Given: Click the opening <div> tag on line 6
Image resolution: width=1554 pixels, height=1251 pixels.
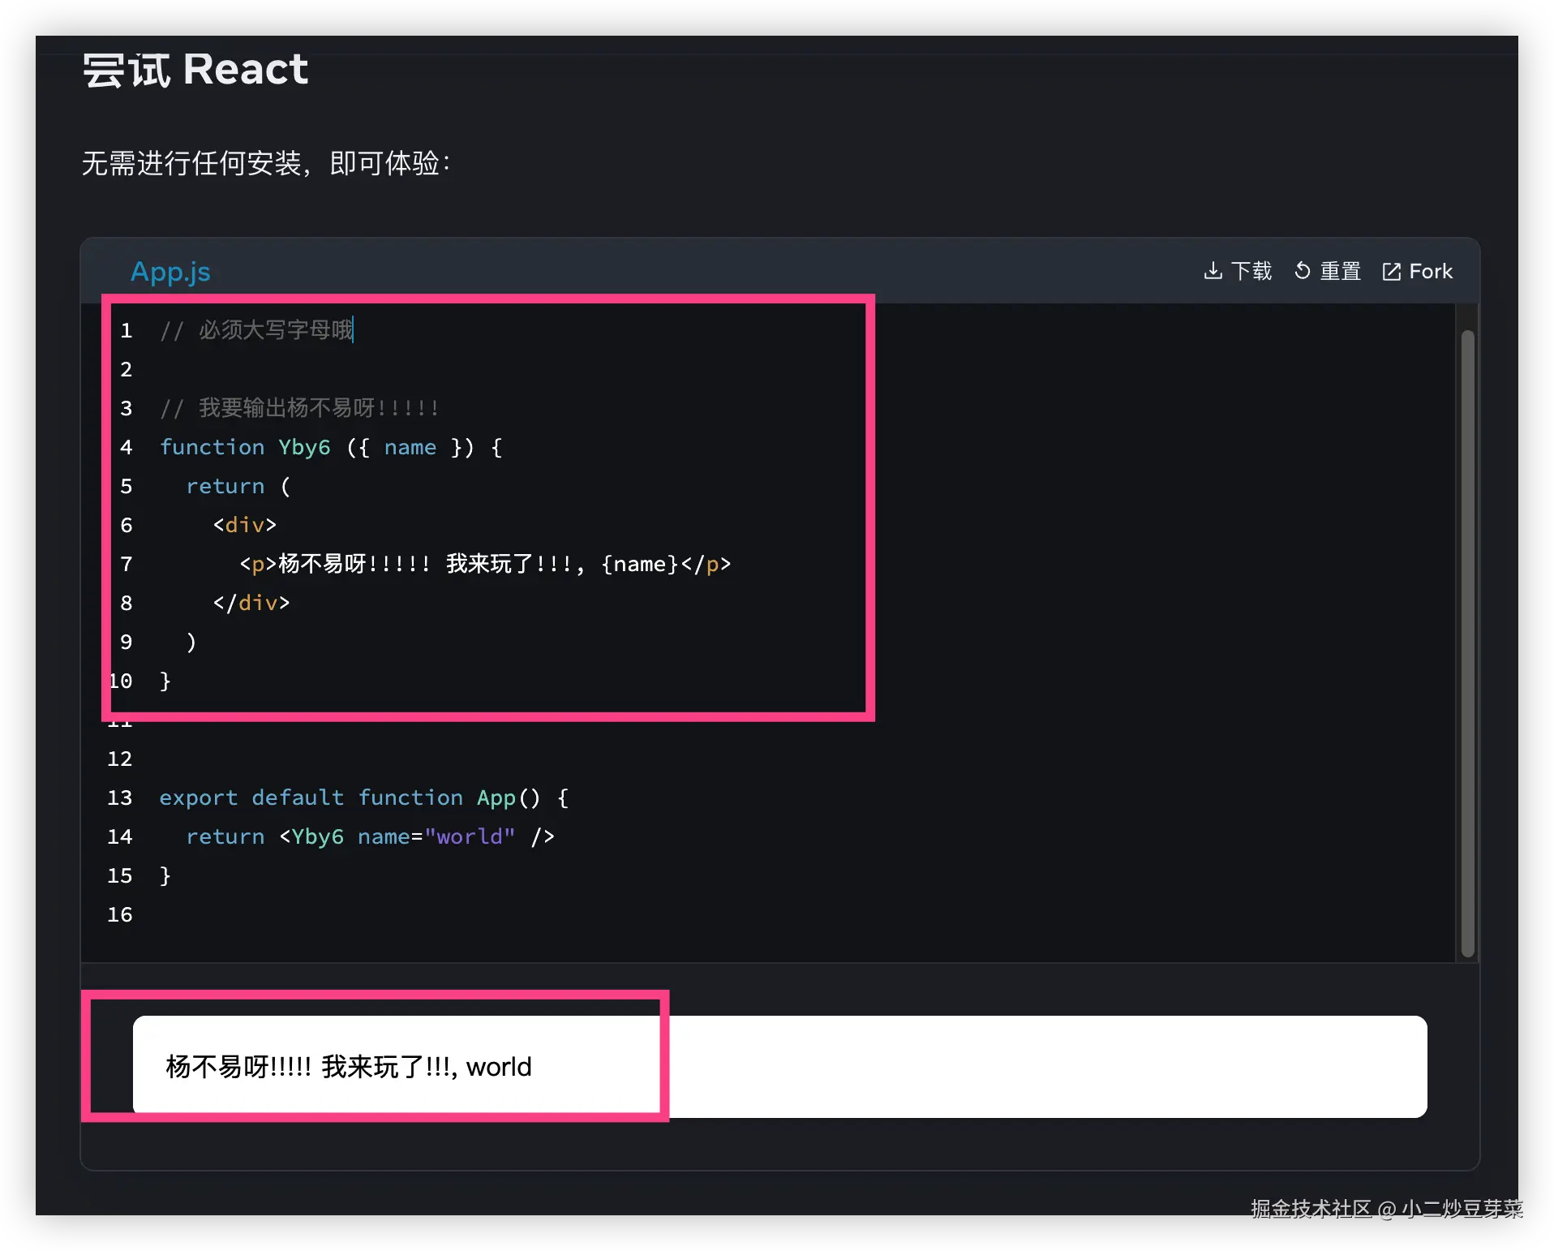Looking at the screenshot, I should pyautogui.click(x=245, y=525).
